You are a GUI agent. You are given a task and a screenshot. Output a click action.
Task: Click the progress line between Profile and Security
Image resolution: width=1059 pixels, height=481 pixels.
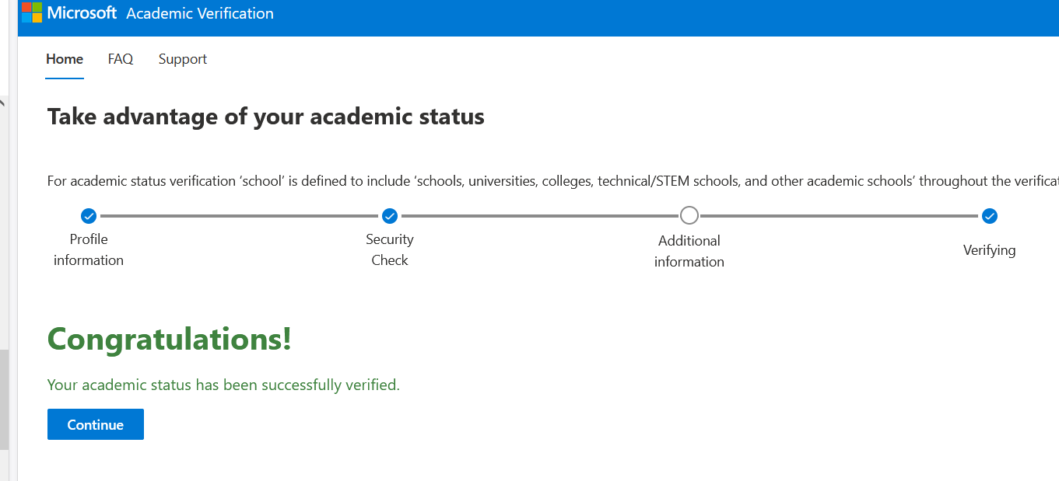[x=239, y=216]
